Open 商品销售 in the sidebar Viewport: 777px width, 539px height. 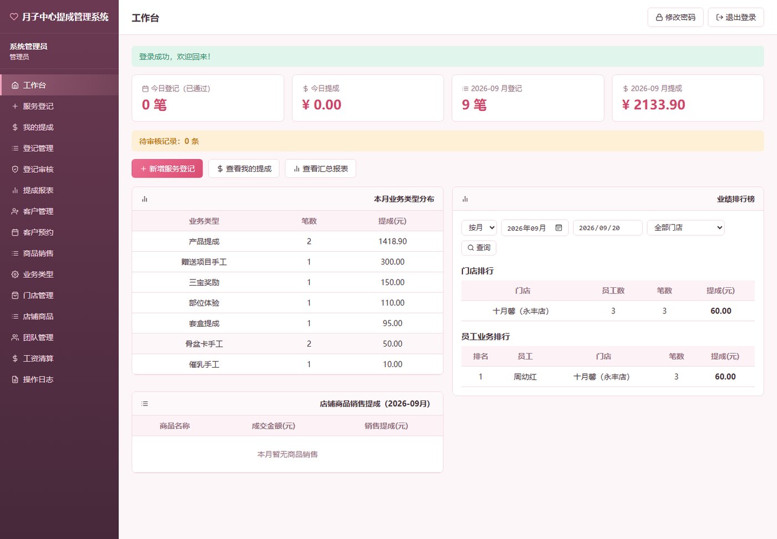[x=59, y=253]
